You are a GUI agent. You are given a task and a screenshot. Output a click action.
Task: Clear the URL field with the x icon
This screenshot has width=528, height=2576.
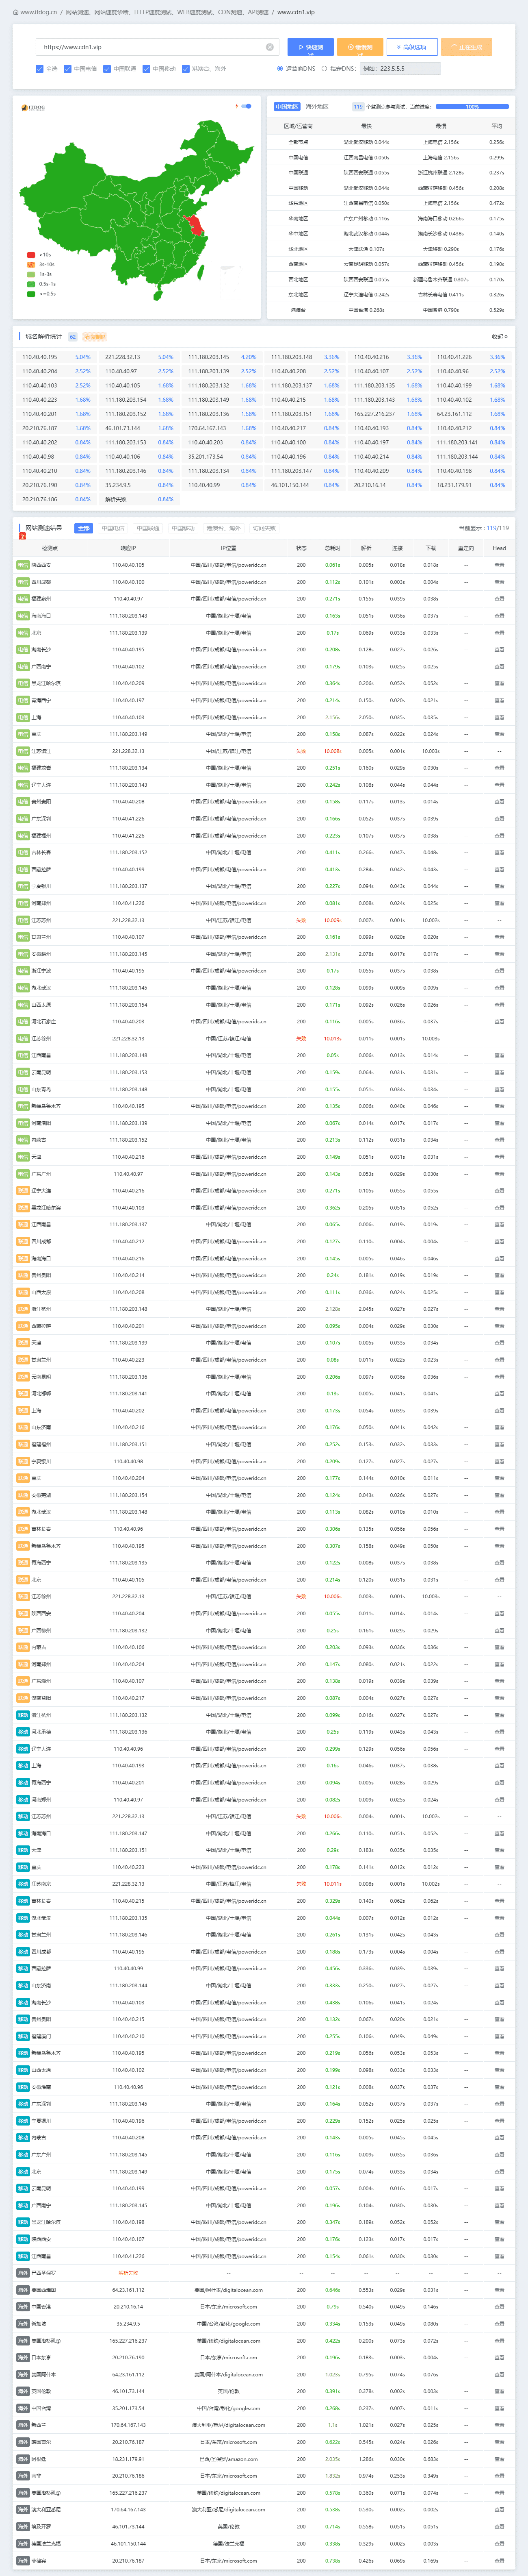pos(270,47)
